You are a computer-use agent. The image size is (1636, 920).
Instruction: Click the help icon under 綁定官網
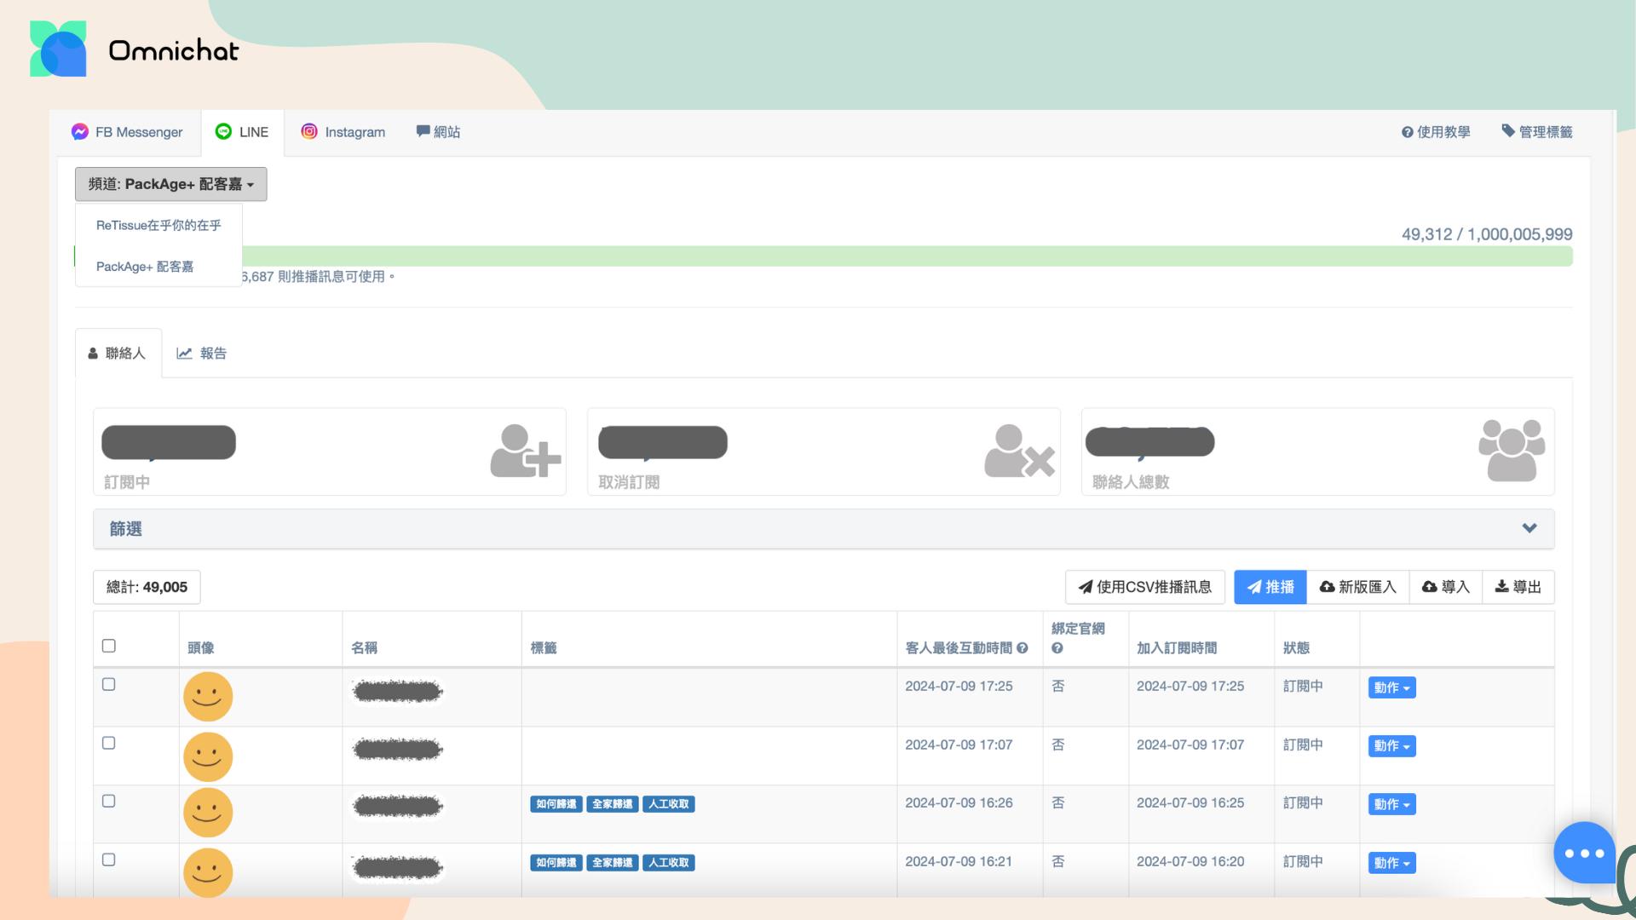click(x=1057, y=648)
